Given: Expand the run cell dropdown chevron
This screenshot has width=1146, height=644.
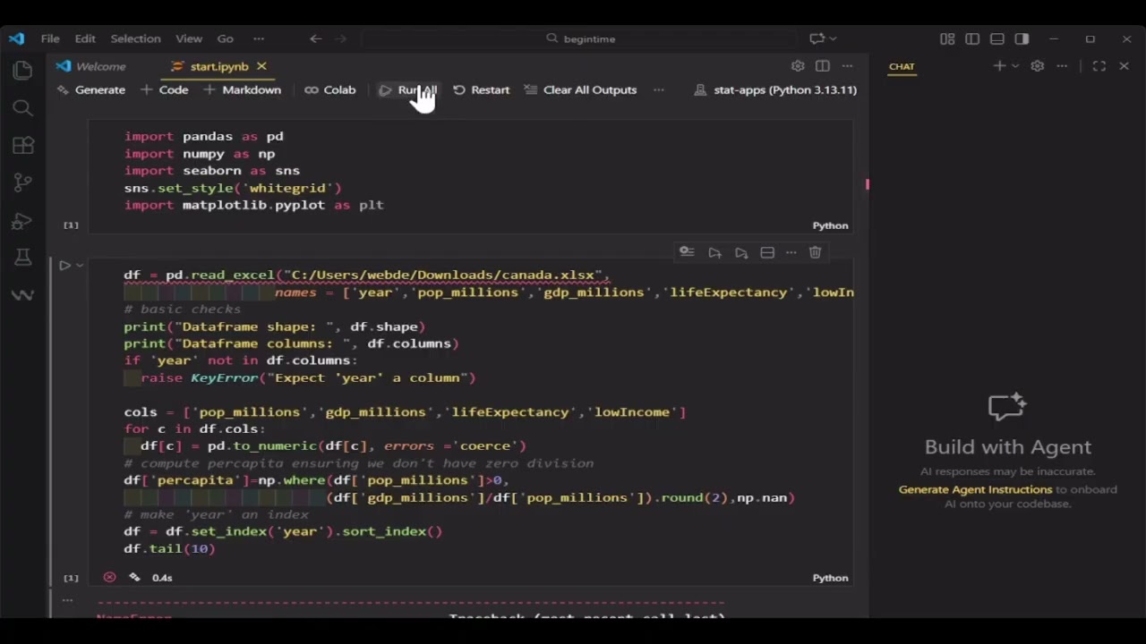Looking at the screenshot, I should point(80,266).
